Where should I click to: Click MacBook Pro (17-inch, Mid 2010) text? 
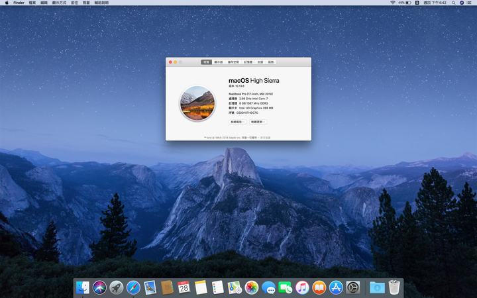pos(250,94)
